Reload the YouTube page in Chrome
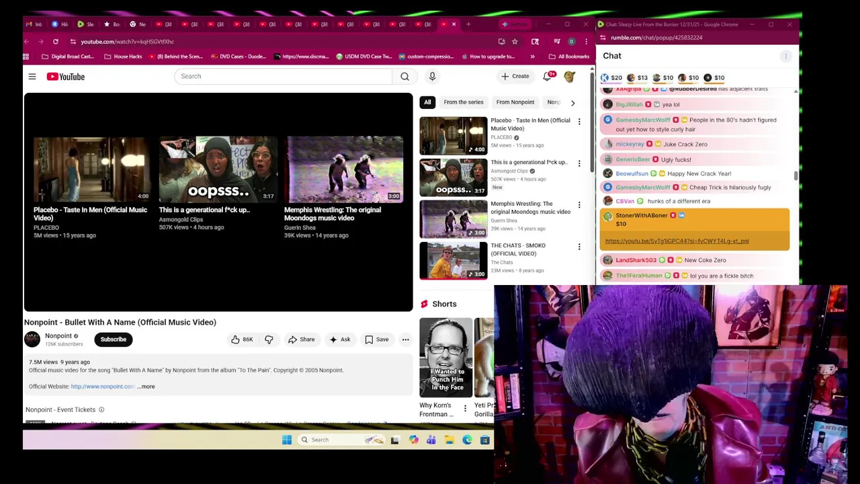Screen dimensions: 860x484 pos(56,42)
